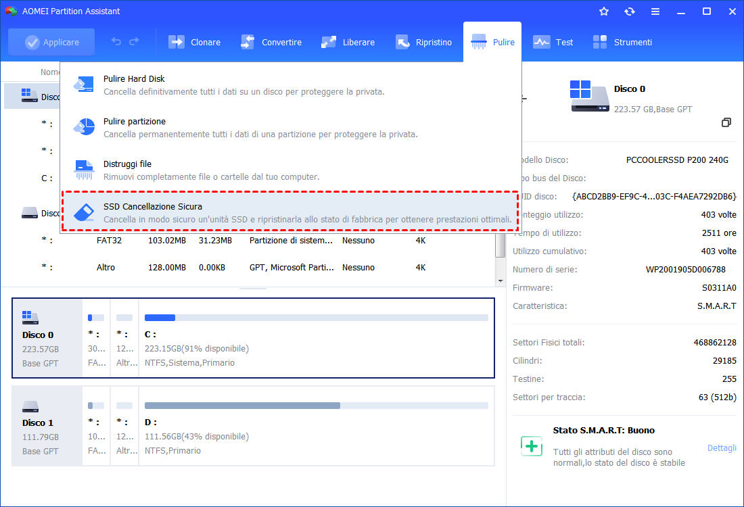The width and height of the screenshot is (744, 507).
Task: Undo the last operation arrow
Action: pyautogui.click(x=116, y=42)
